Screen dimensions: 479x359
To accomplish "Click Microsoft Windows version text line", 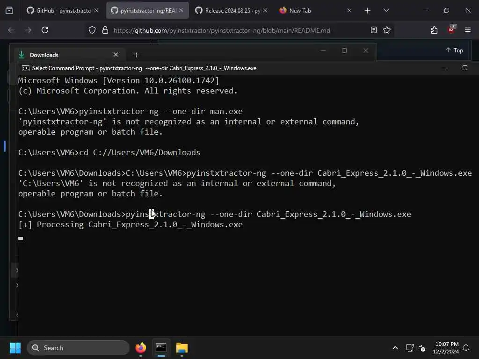I will tap(118, 80).
